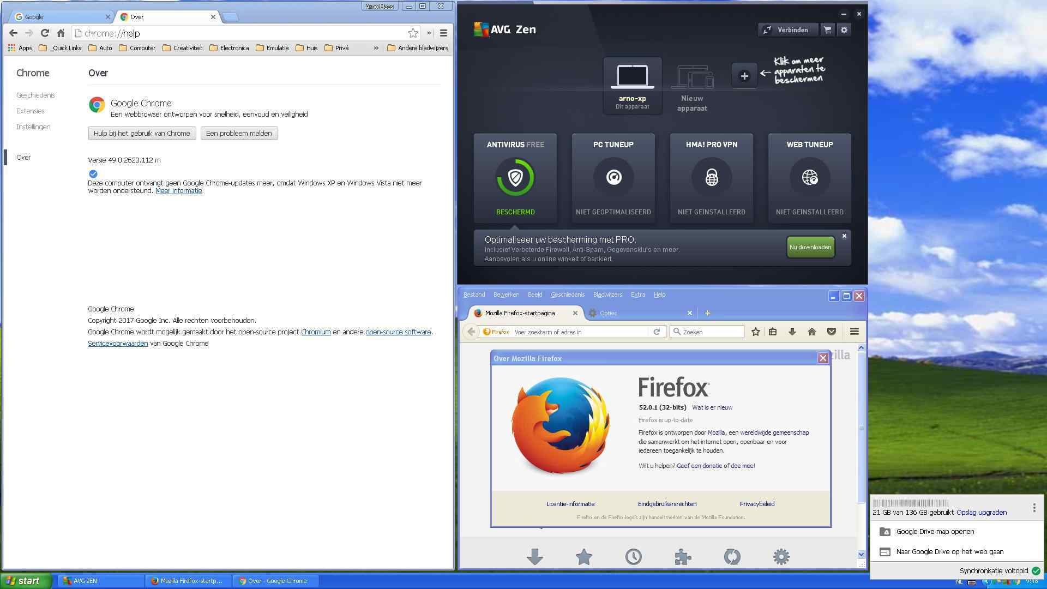Click Verbinden in AVG Zen
This screenshot has width=1047, height=589.
pyautogui.click(x=787, y=30)
